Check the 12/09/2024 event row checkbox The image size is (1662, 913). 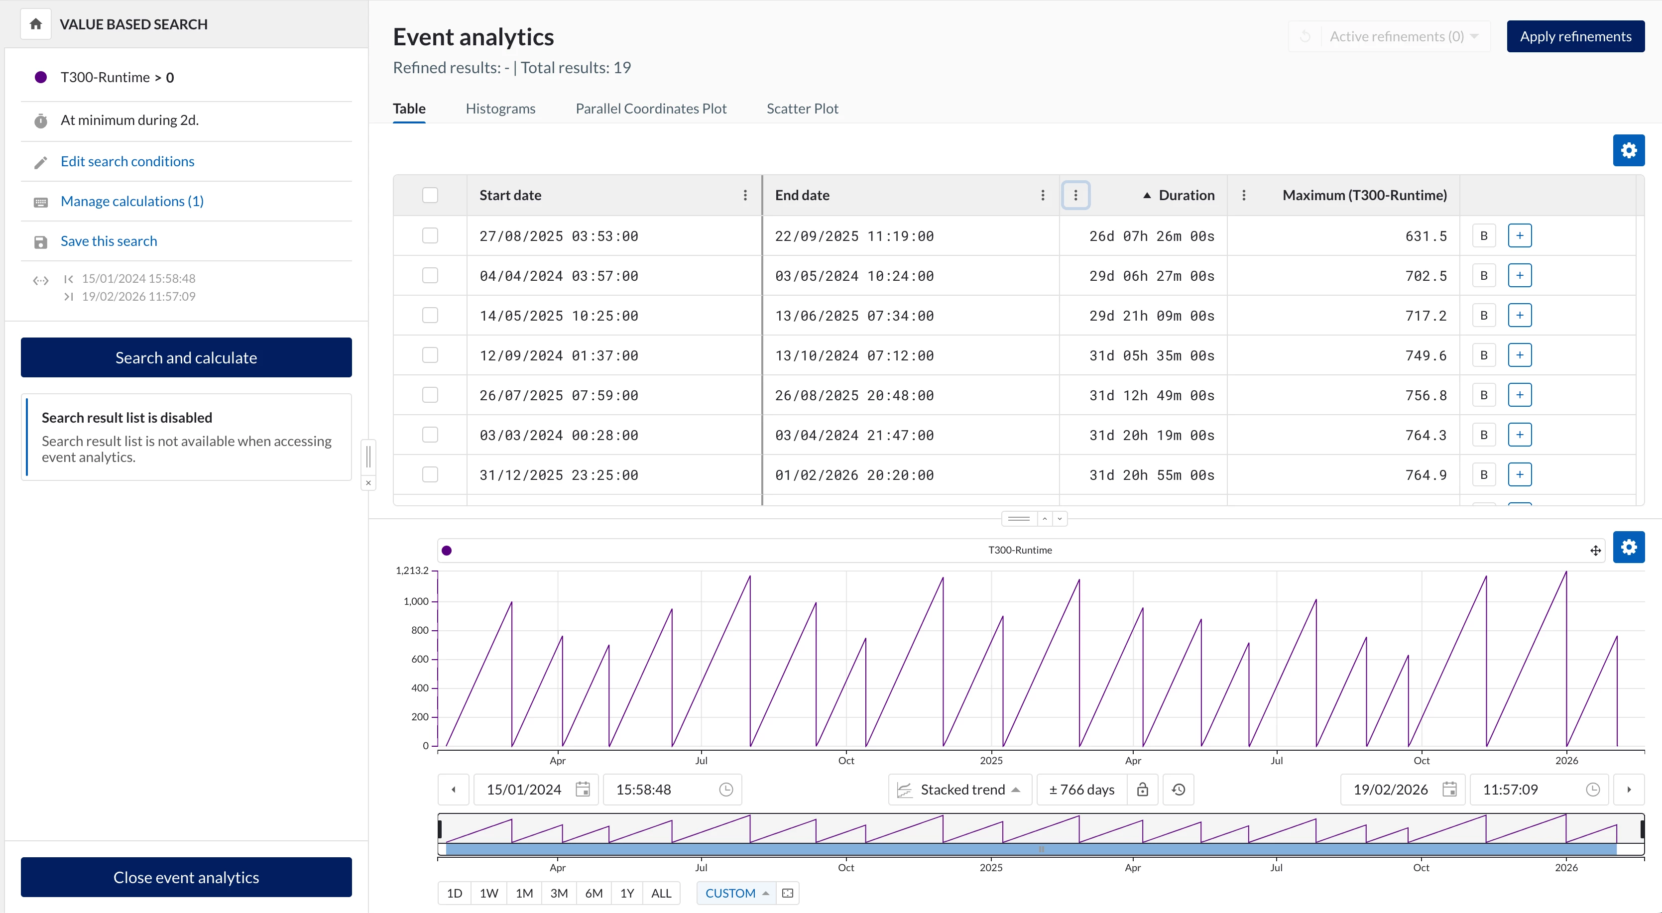430,355
